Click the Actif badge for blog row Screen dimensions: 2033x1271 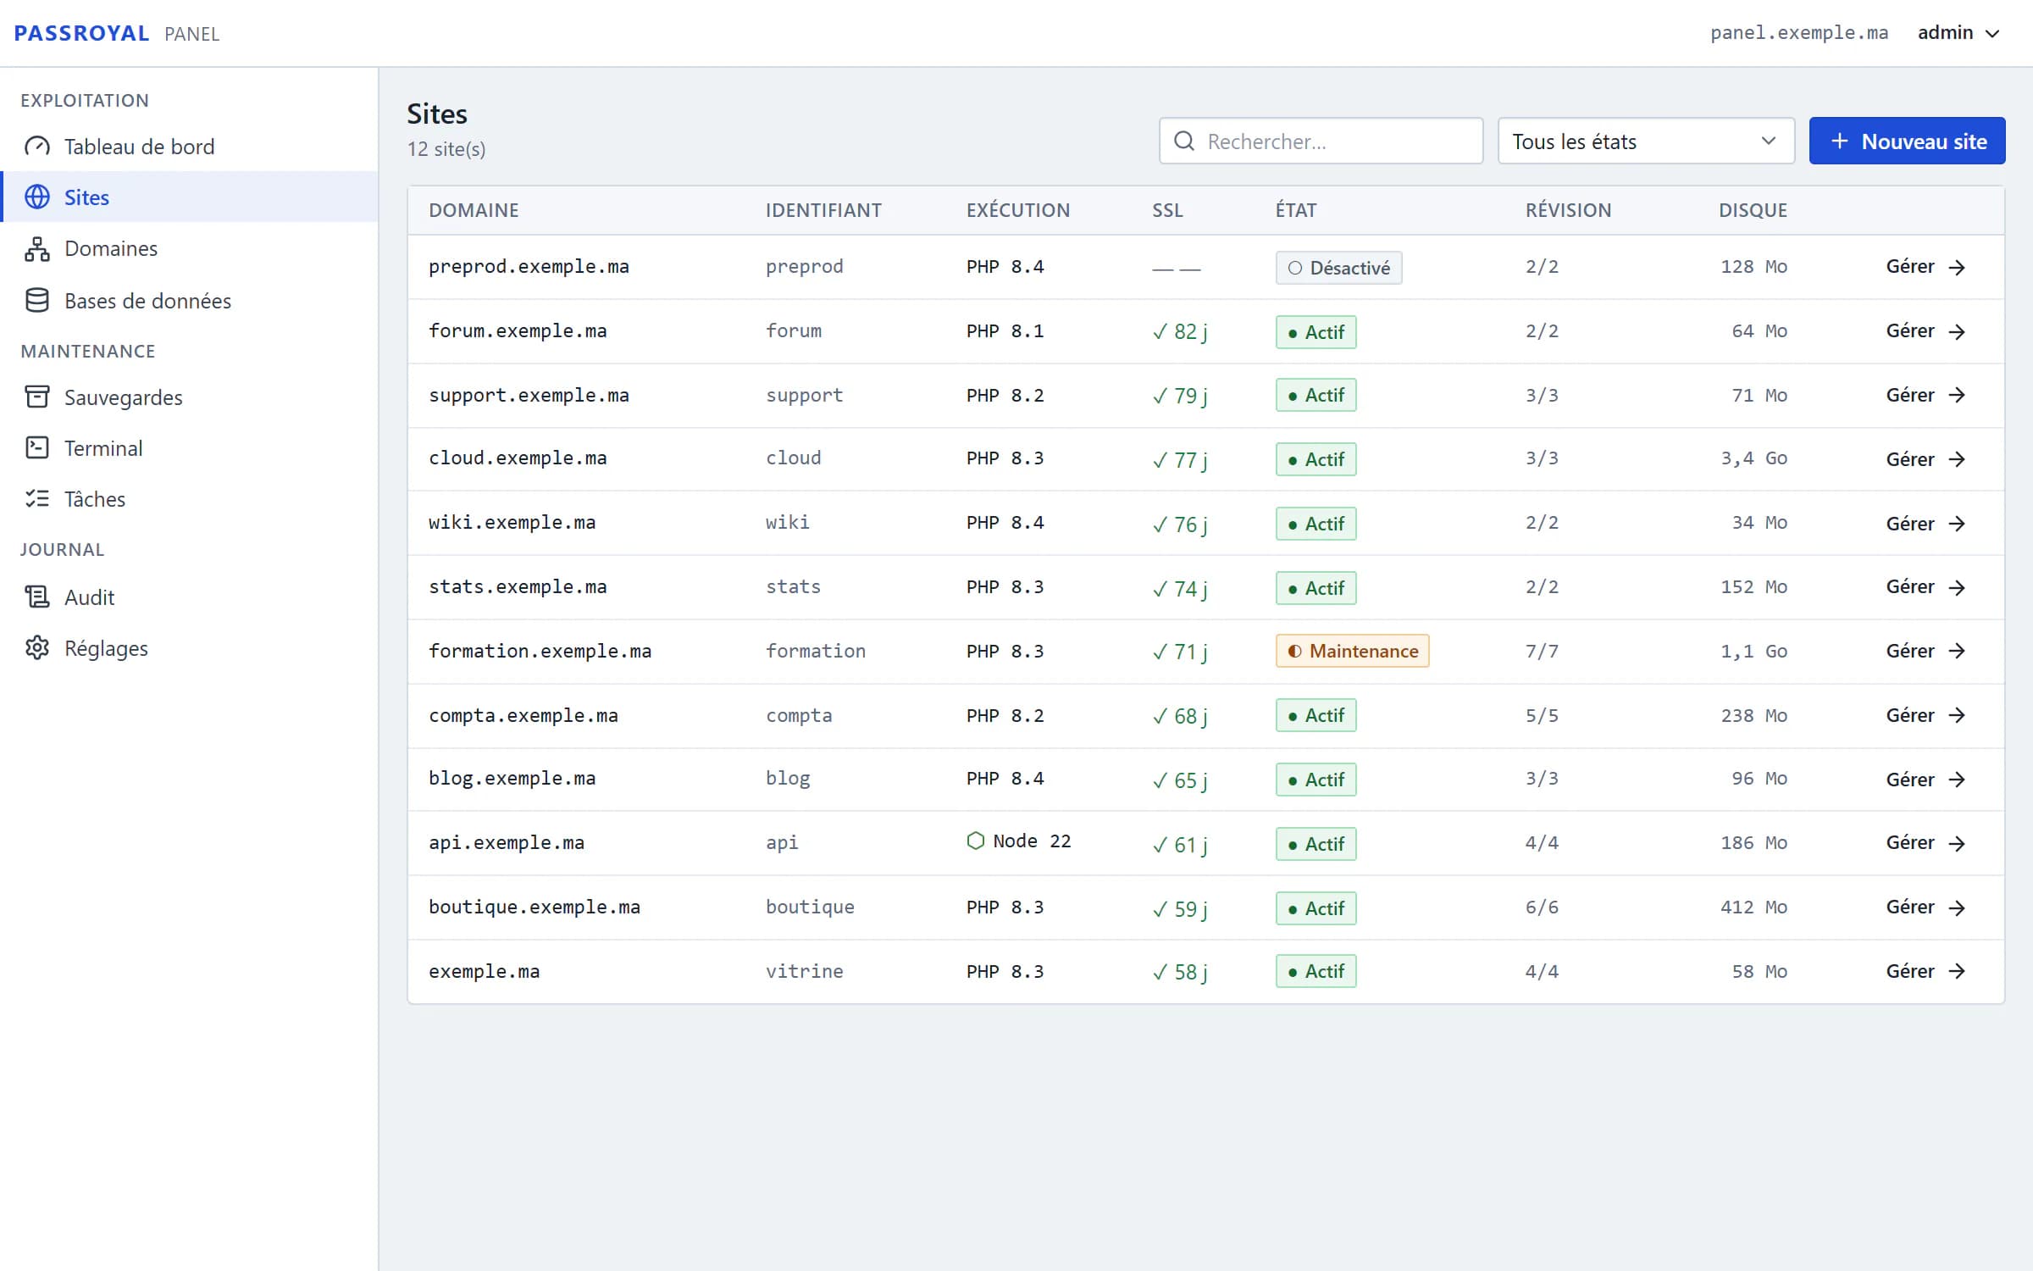coord(1316,780)
